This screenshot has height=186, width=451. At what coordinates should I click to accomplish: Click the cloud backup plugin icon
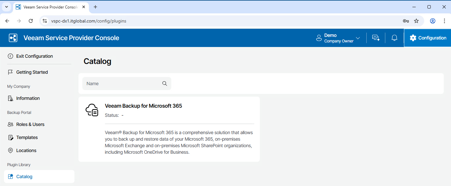(92, 110)
